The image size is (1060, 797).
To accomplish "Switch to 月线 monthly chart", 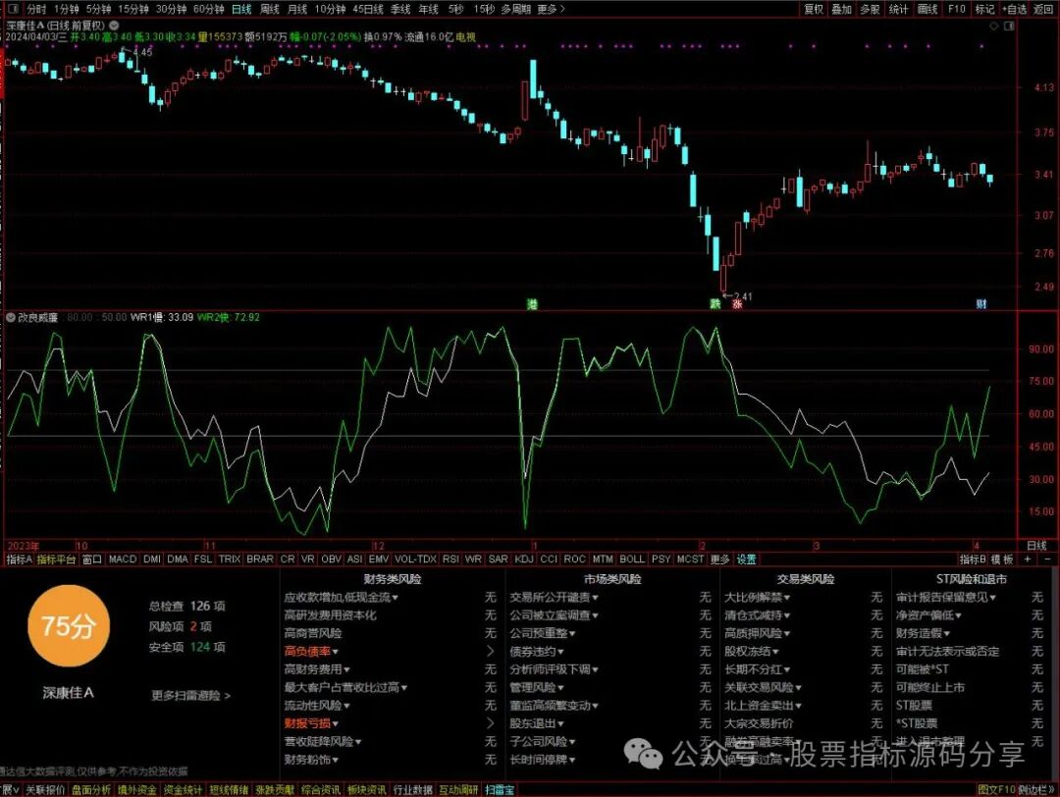I will coord(297,9).
